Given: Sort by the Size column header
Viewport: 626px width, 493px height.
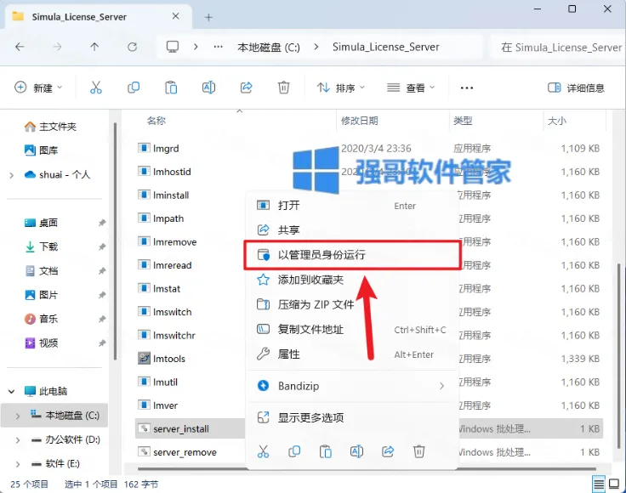Looking at the screenshot, I should (557, 121).
